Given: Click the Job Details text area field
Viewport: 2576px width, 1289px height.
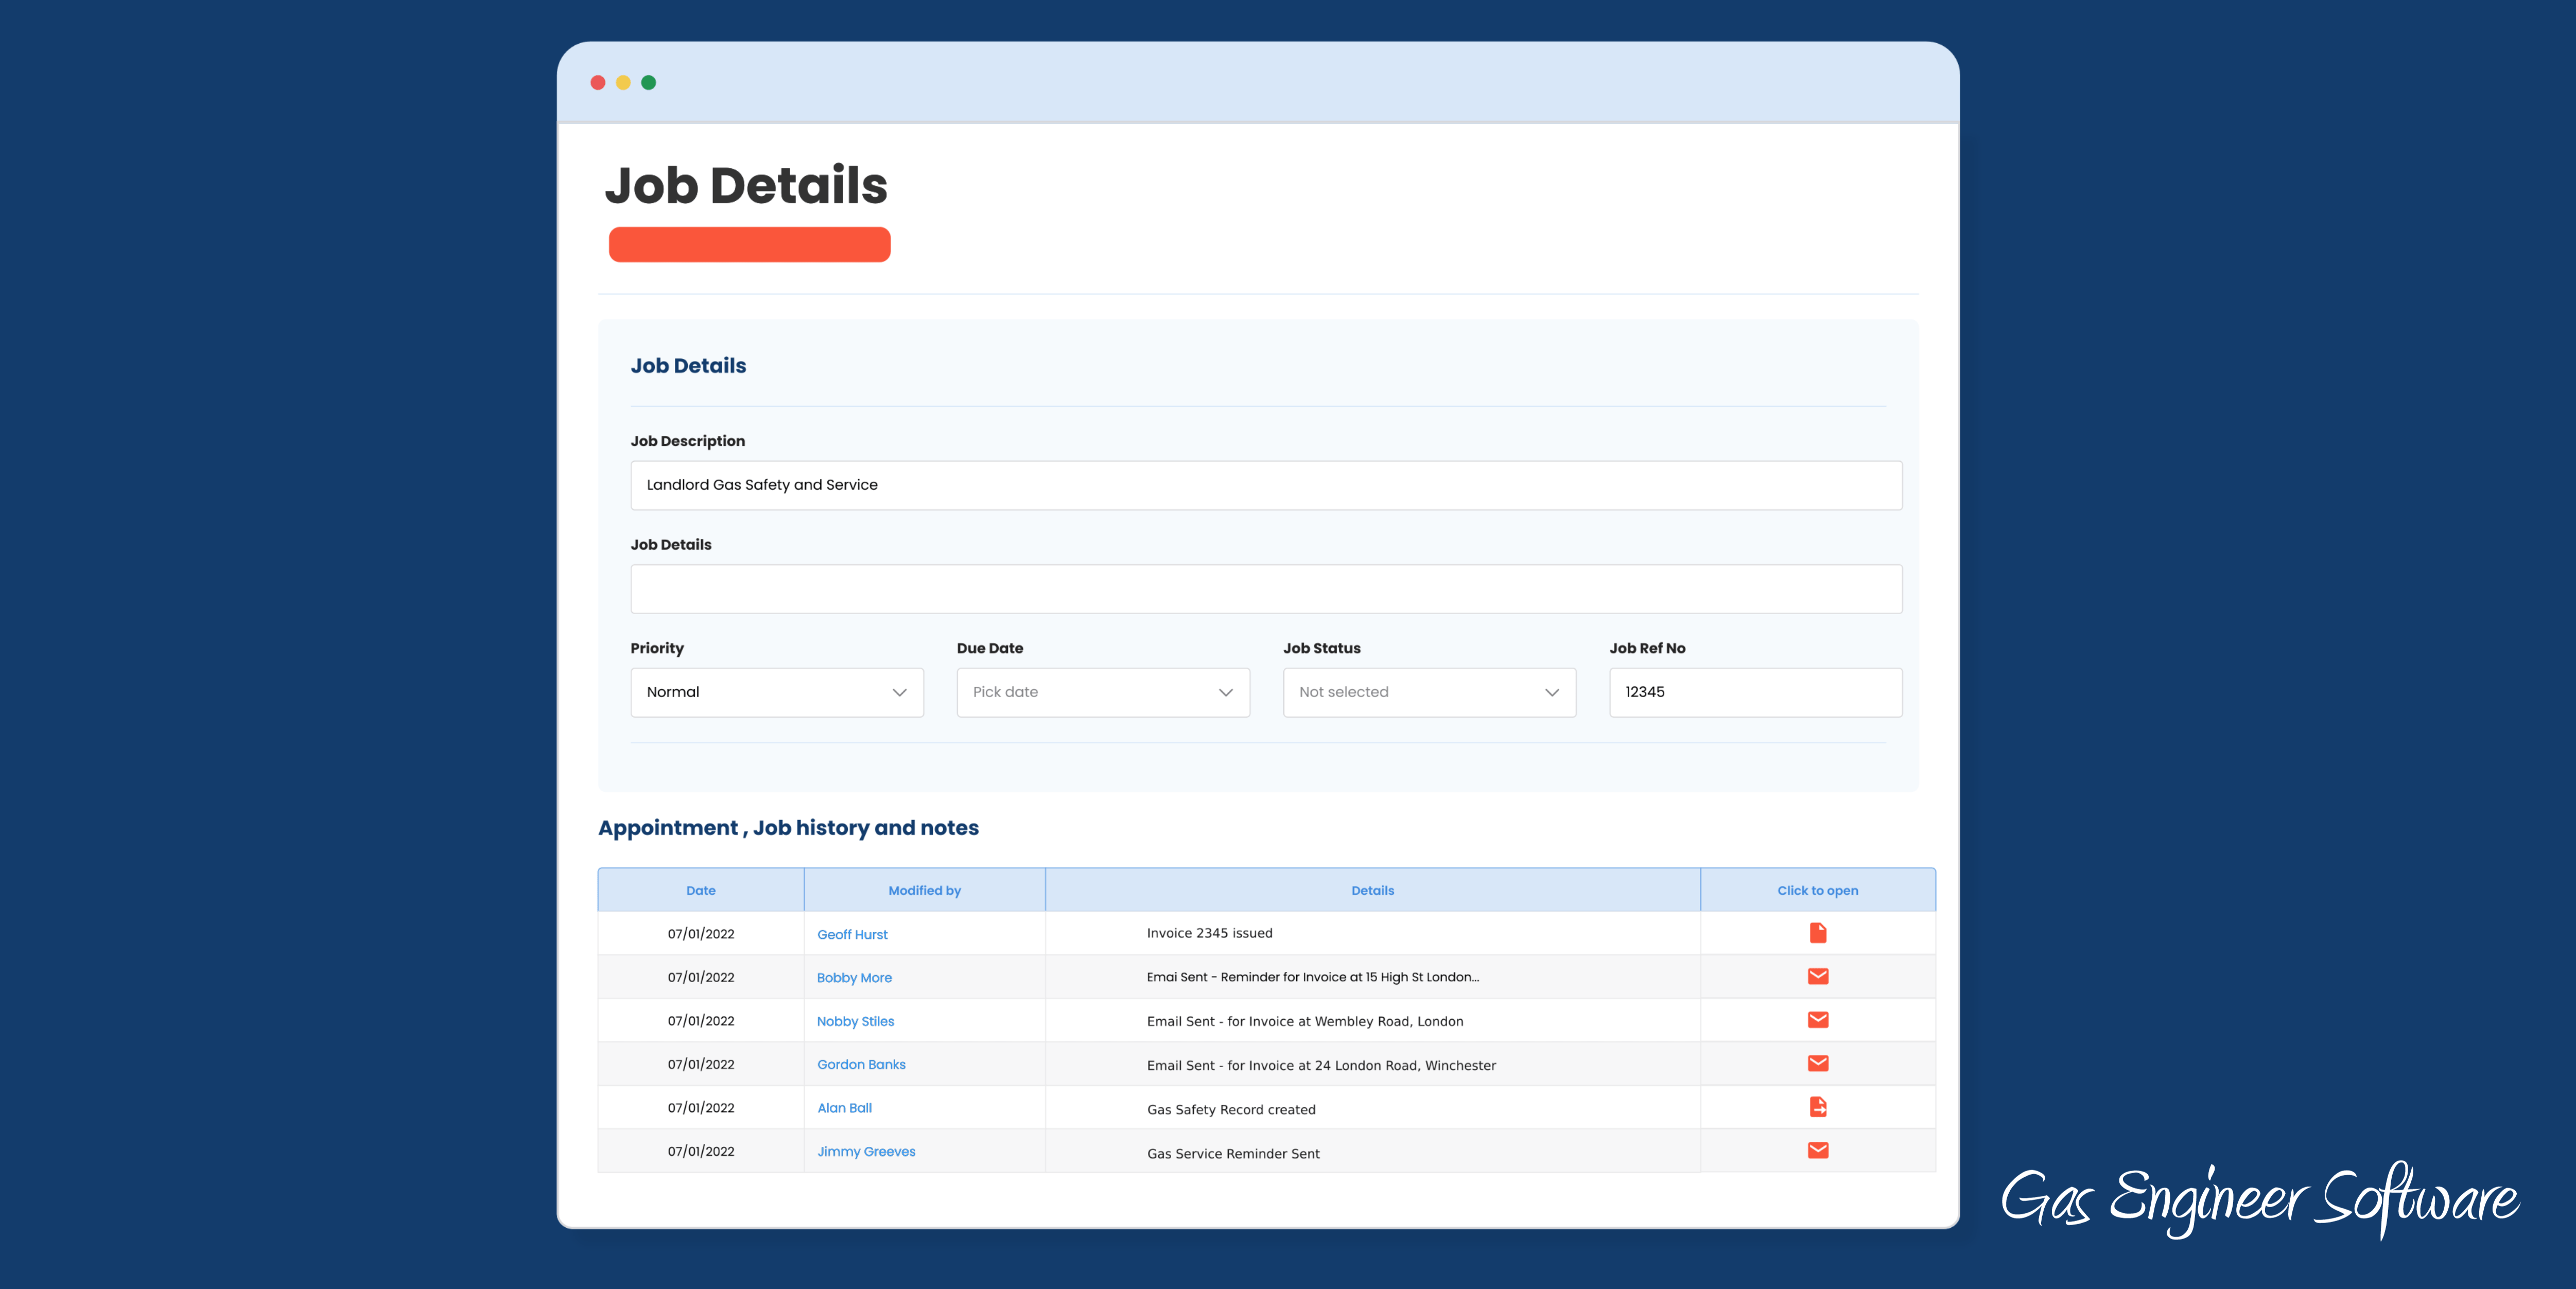Looking at the screenshot, I should (1266, 588).
